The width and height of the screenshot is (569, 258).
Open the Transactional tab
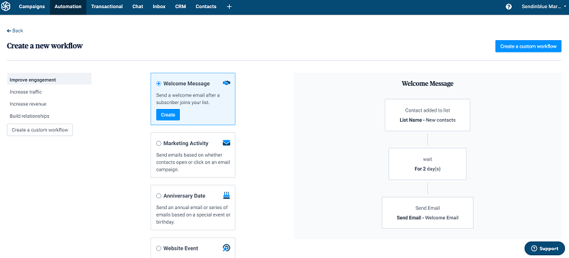click(107, 7)
